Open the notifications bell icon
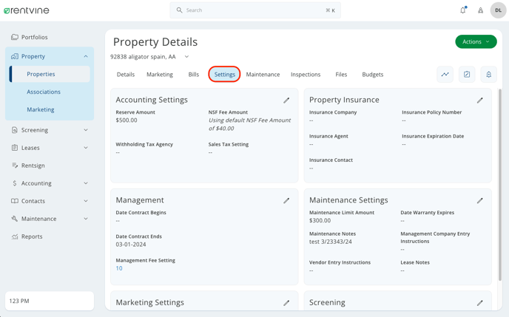Viewport: 509px width, 317px height. click(x=463, y=10)
